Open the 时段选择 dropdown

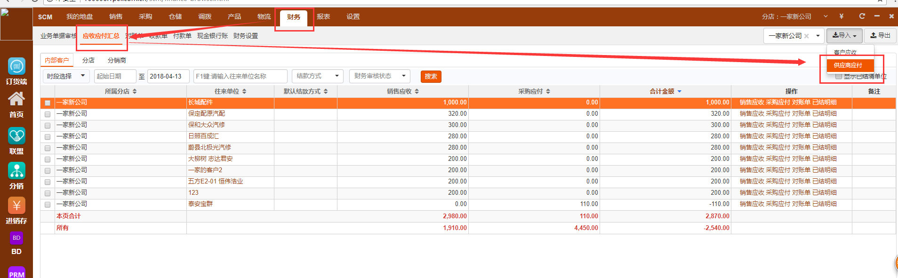[x=66, y=76]
